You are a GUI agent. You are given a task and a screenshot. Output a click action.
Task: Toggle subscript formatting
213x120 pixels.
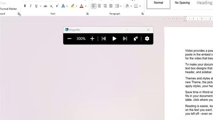[x=51, y=6]
